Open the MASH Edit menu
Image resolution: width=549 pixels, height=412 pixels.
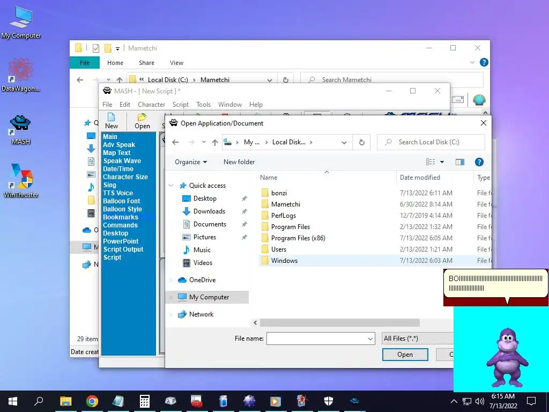(124, 105)
